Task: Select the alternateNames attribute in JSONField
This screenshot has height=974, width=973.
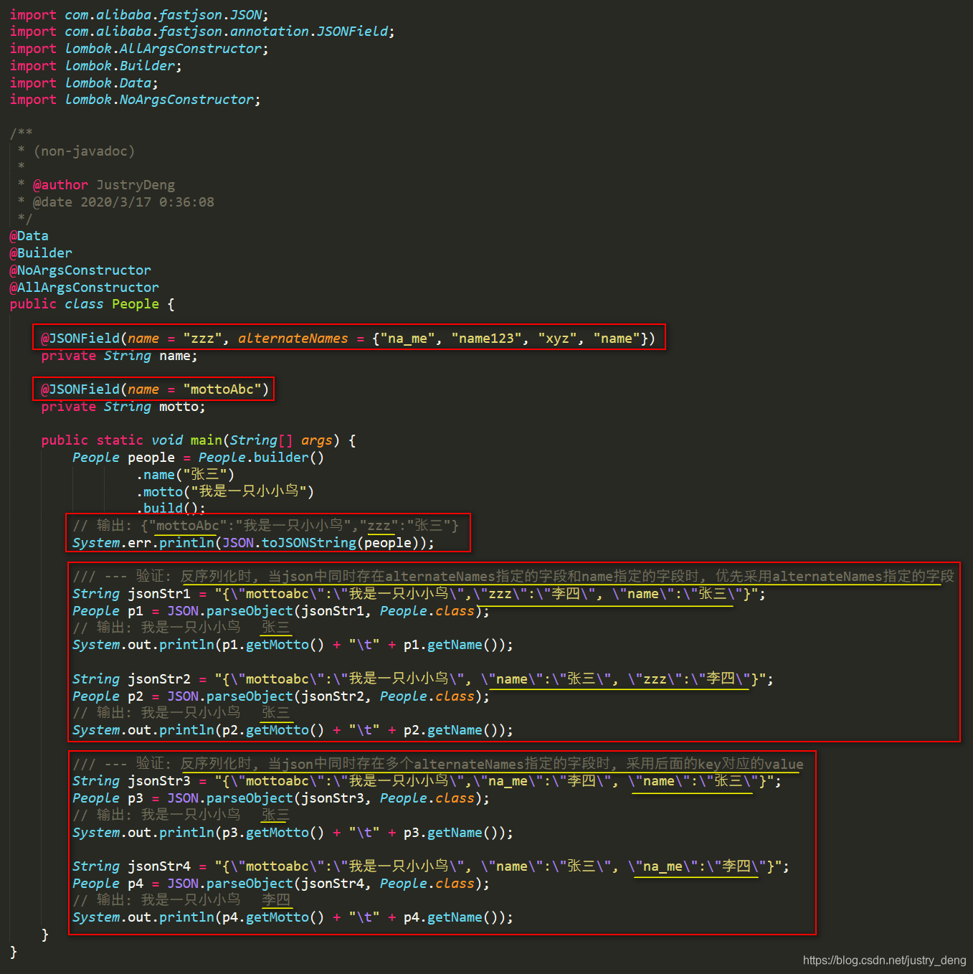Action: point(293,338)
